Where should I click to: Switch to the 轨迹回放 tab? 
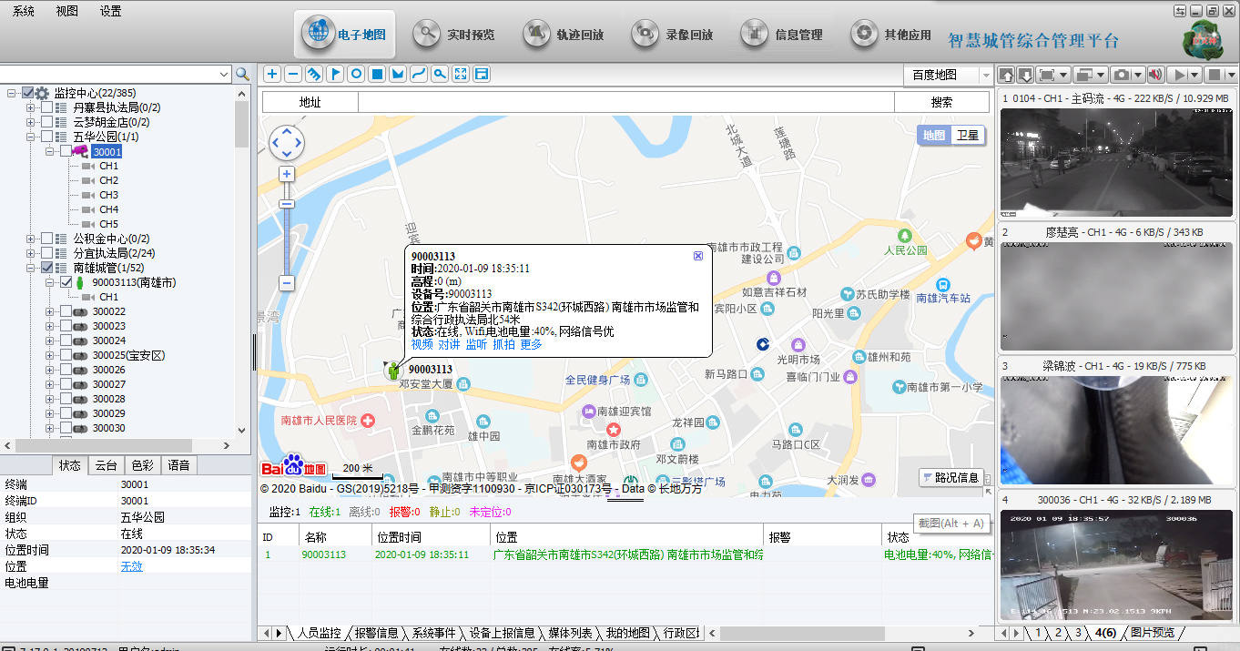563,35
